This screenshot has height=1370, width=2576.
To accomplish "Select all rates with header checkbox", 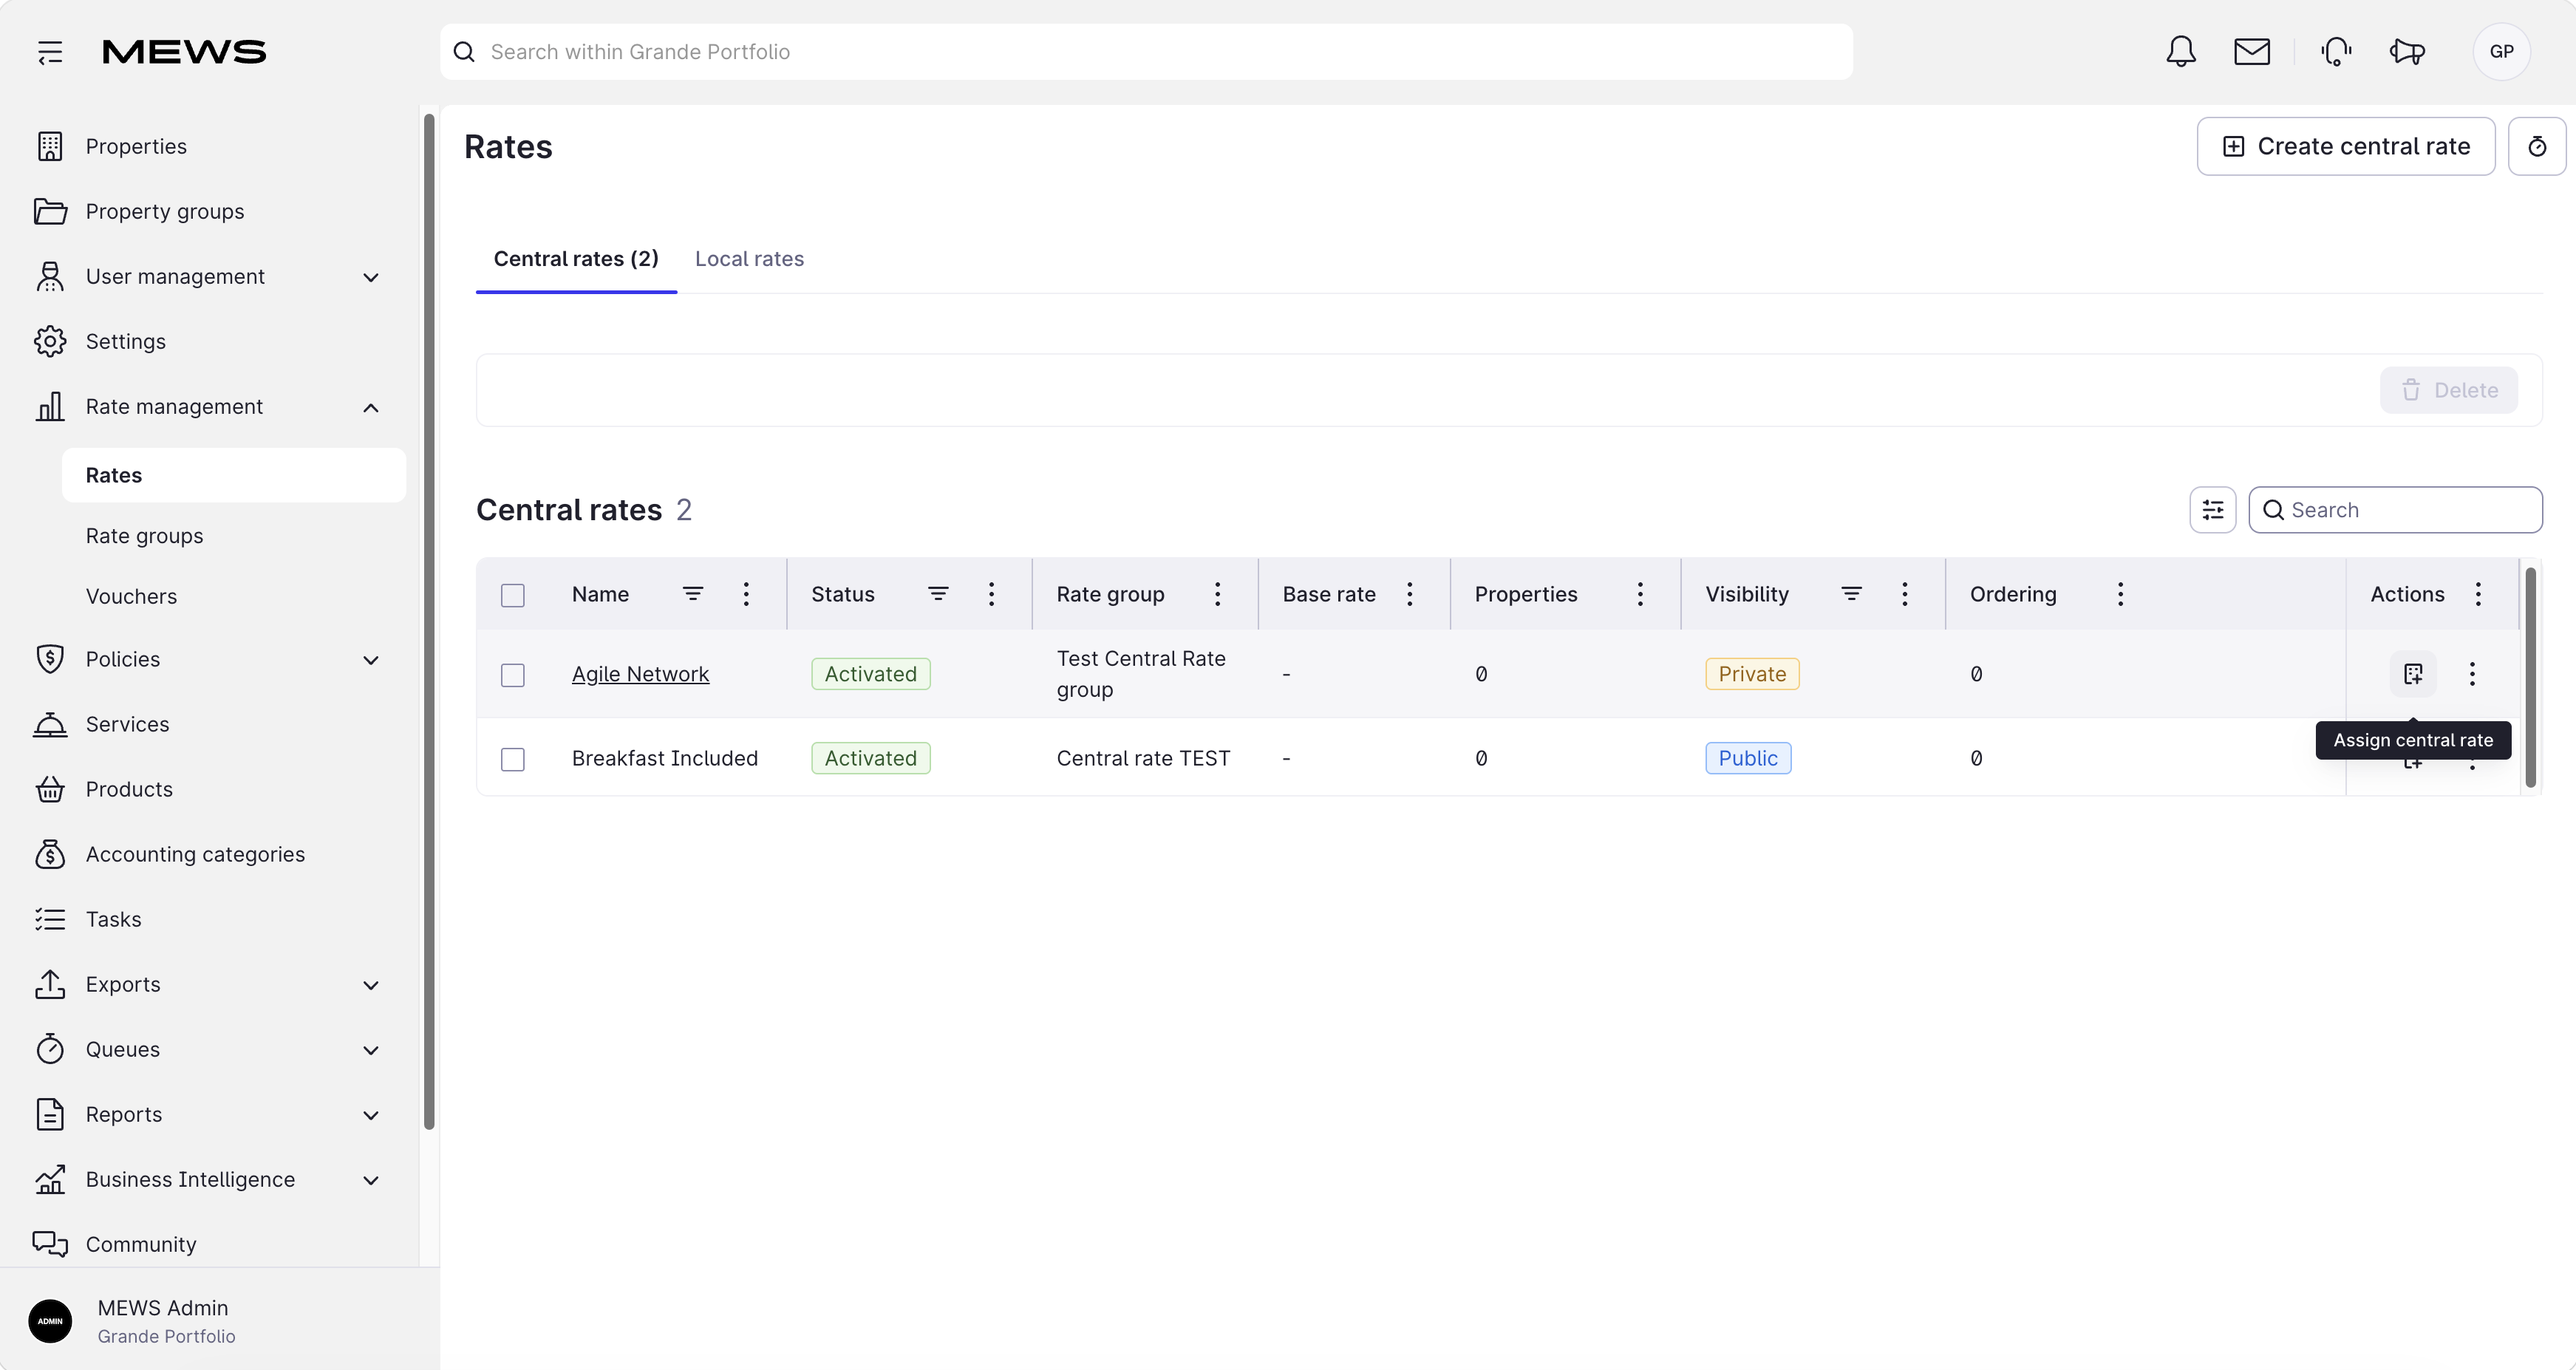I will click(x=513, y=595).
